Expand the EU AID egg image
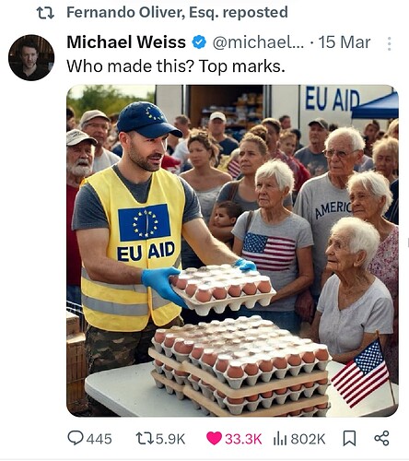 coord(232,251)
